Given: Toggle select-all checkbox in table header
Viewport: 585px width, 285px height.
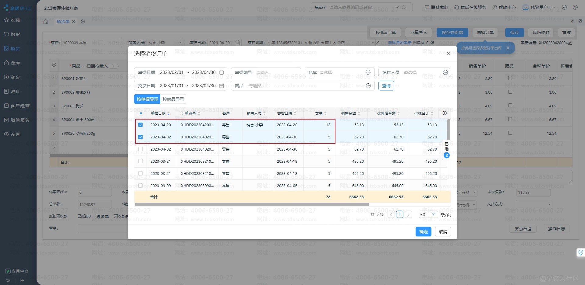Looking at the screenshot, I should [141, 113].
